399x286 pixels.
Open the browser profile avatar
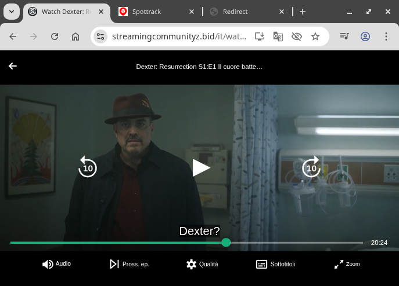click(365, 36)
